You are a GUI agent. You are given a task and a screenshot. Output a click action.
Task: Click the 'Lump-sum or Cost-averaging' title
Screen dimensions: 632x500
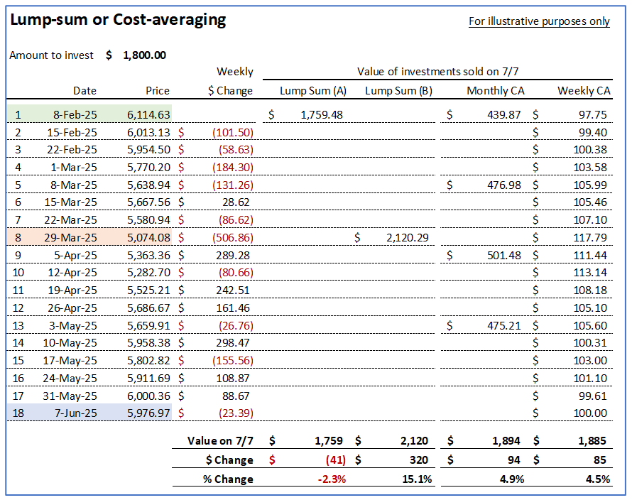click(117, 20)
